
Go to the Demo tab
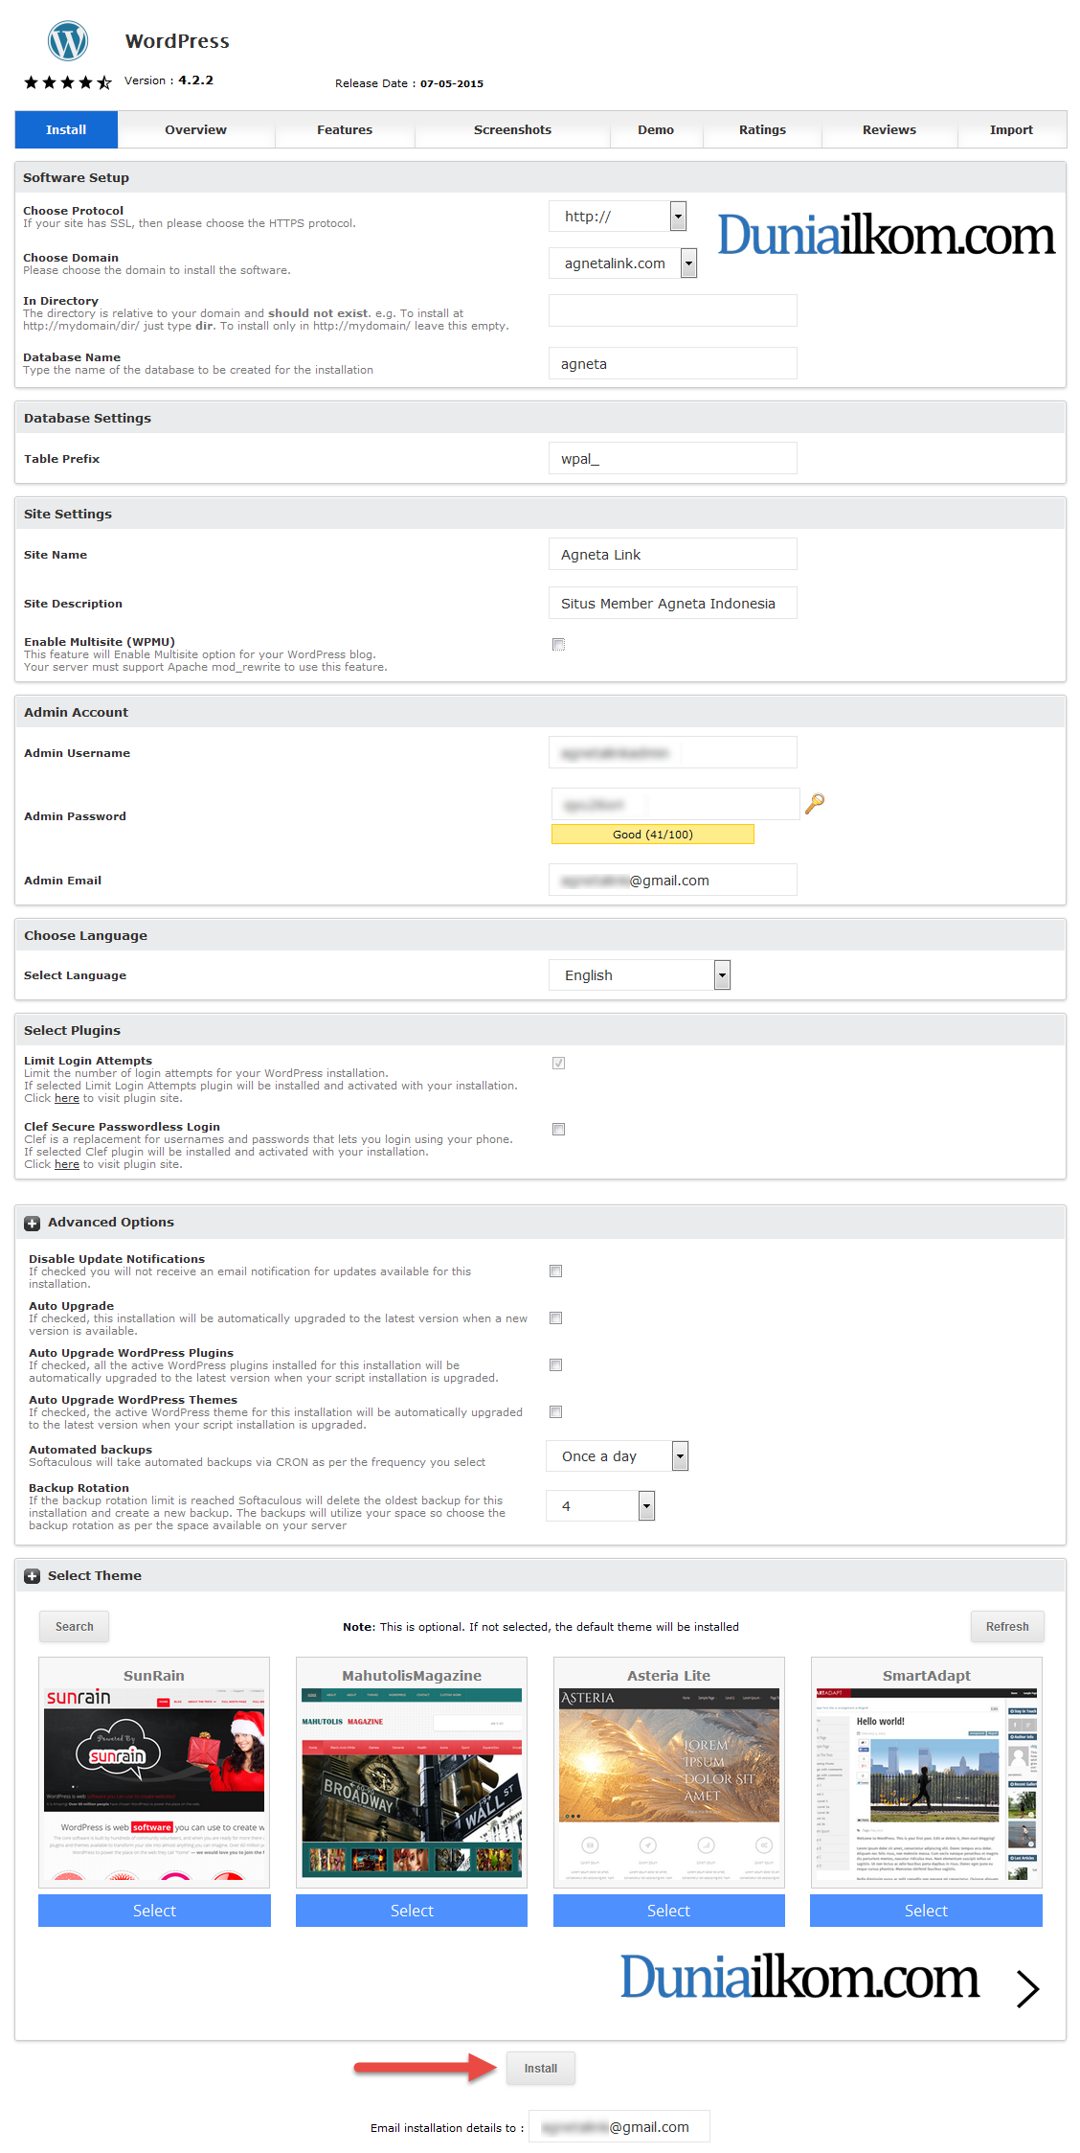click(x=656, y=130)
